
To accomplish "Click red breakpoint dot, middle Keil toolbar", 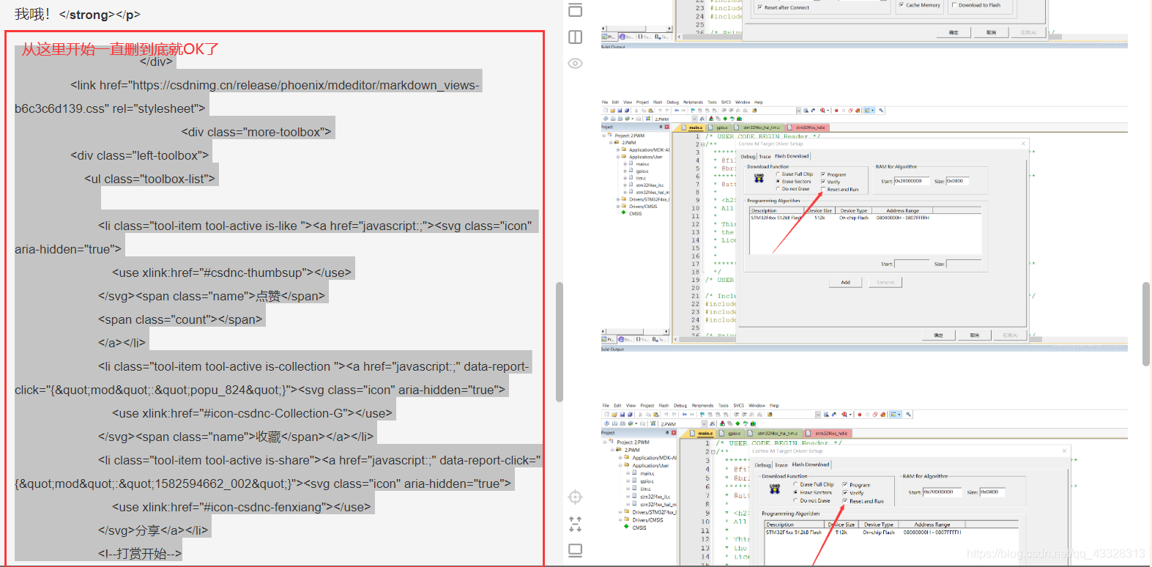I will coord(836,111).
